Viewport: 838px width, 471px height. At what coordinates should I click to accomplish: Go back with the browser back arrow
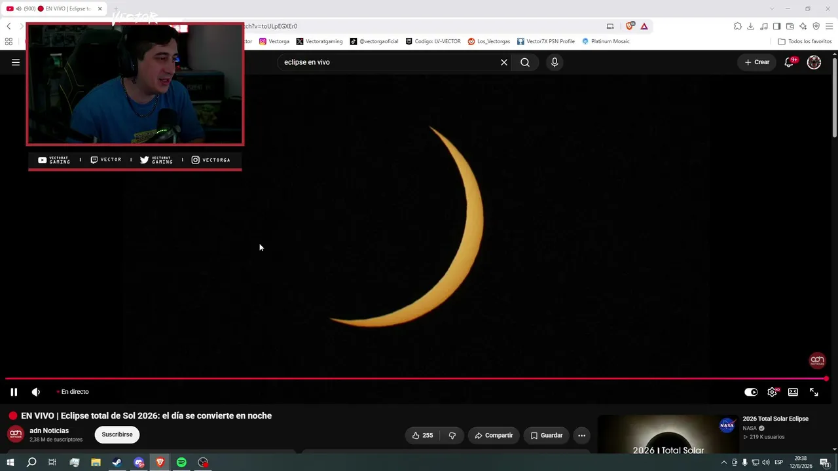click(9, 26)
